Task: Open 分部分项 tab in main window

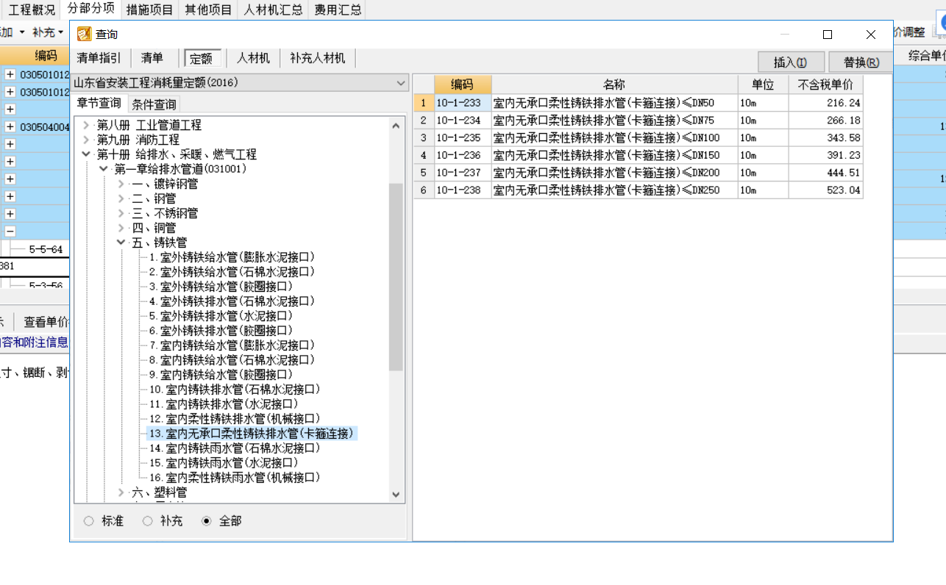Action: point(90,9)
